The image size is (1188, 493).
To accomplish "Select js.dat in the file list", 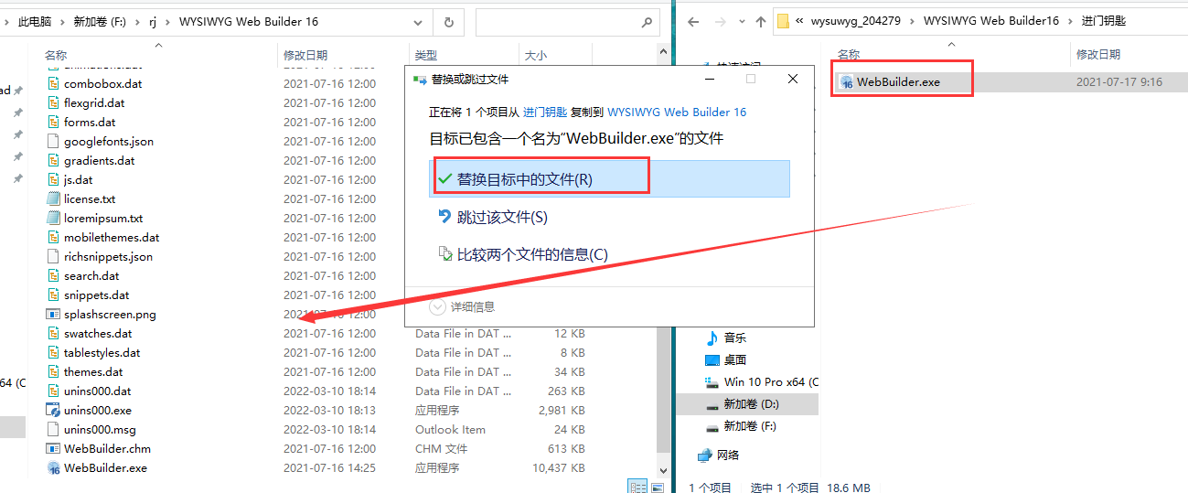I will point(78,179).
